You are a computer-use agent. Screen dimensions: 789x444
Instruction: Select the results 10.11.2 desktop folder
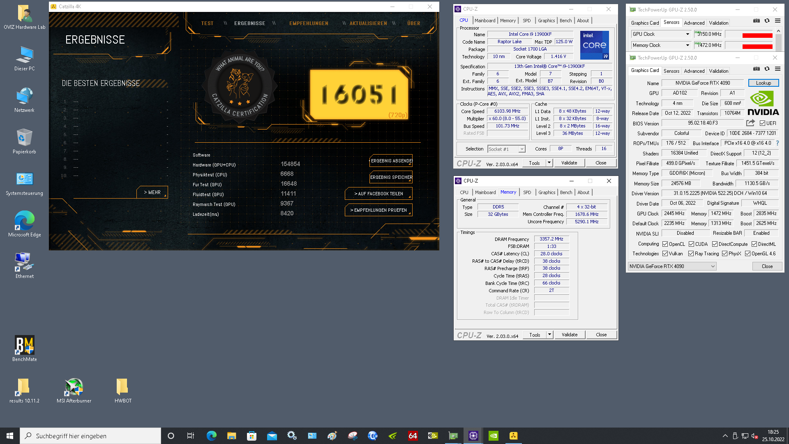point(25,391)
